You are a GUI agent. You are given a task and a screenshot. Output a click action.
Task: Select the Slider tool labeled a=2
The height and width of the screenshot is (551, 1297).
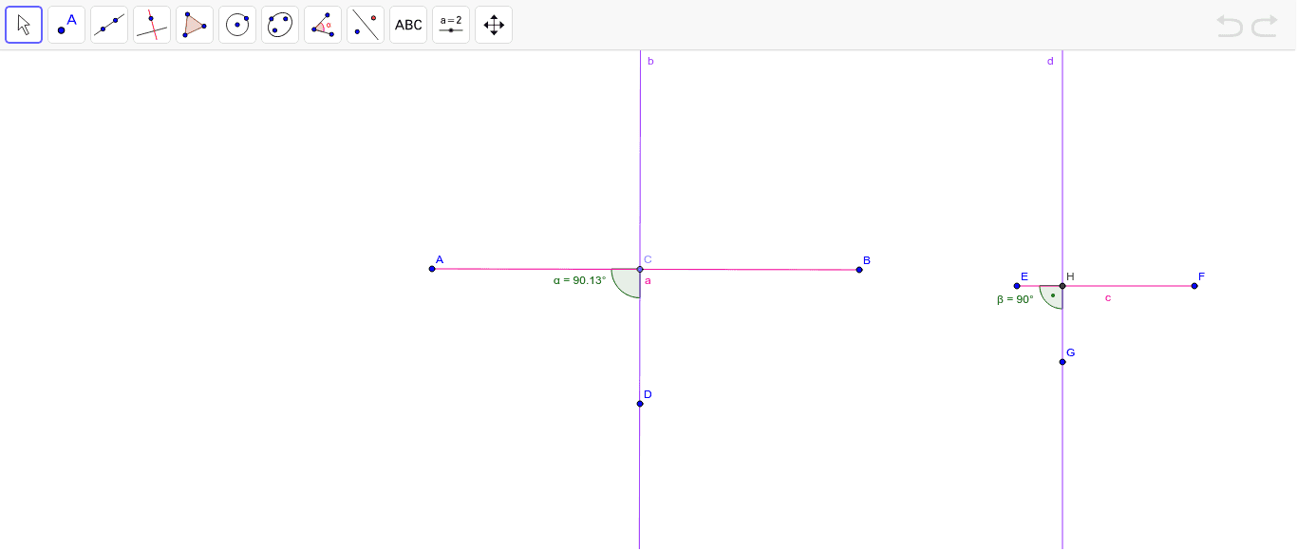(x=450, y=24)
